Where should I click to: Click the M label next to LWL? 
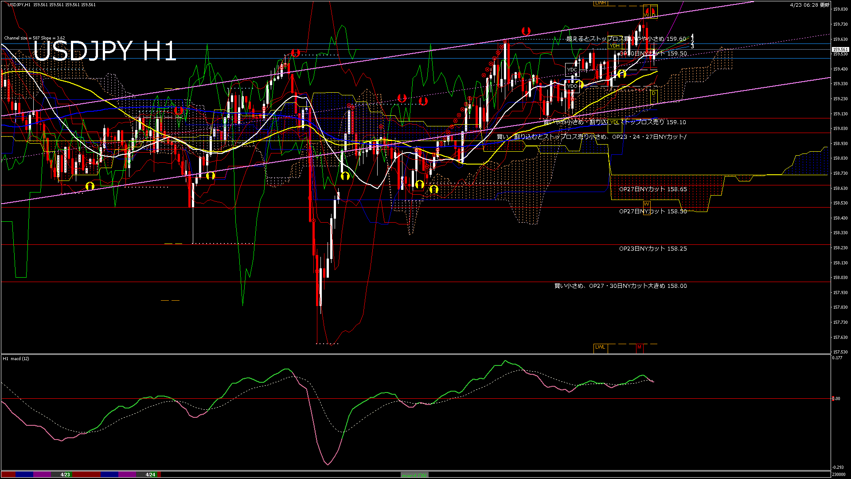[x=639, y=347]
